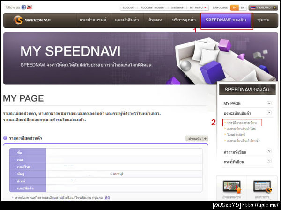Click the LOGOUT link
This screenshot has height=210, width=281.
click(128, 7)
